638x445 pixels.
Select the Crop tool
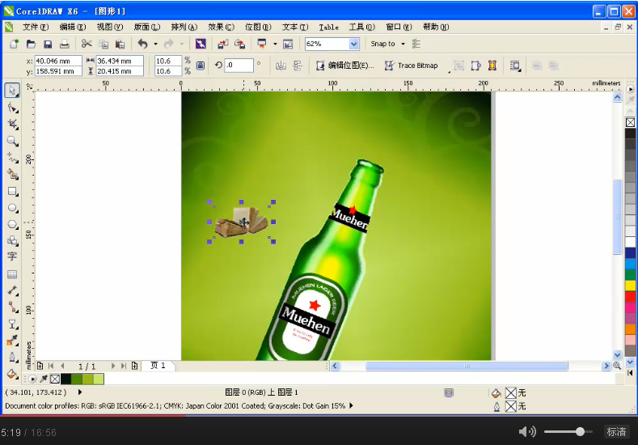pos(12,124)
